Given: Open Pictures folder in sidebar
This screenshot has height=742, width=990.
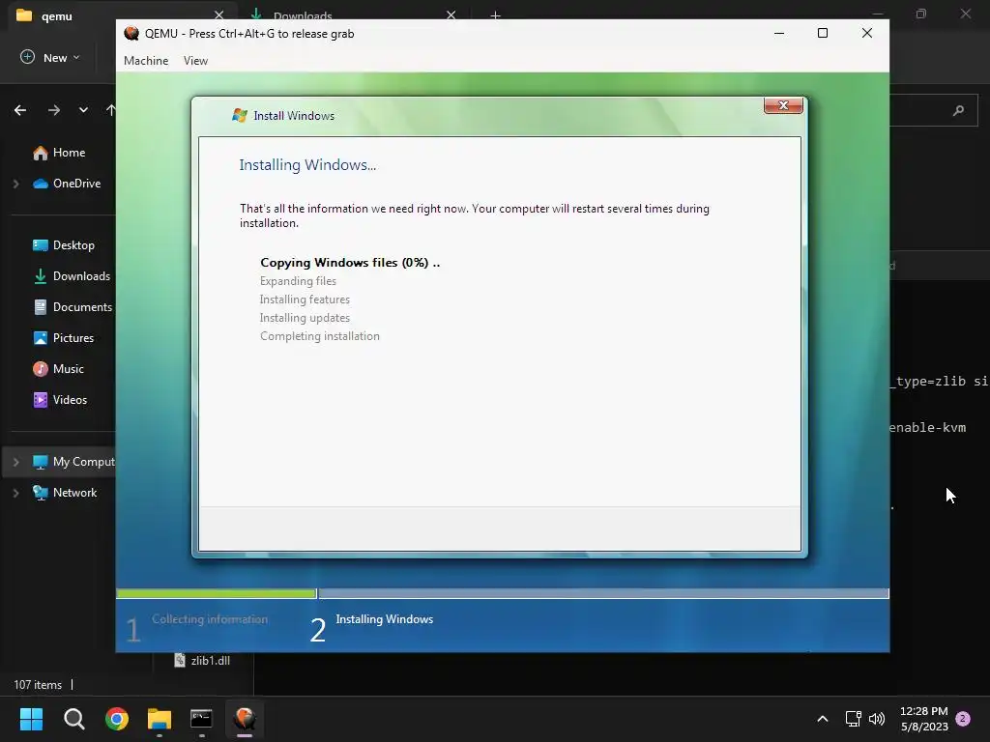Looking at the screenshot, I should pyautogui.click(x=63, y=338).
